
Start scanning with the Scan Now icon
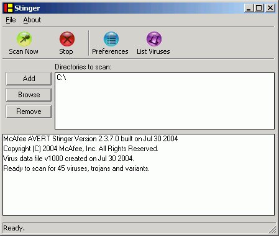[x=24, y=39]
